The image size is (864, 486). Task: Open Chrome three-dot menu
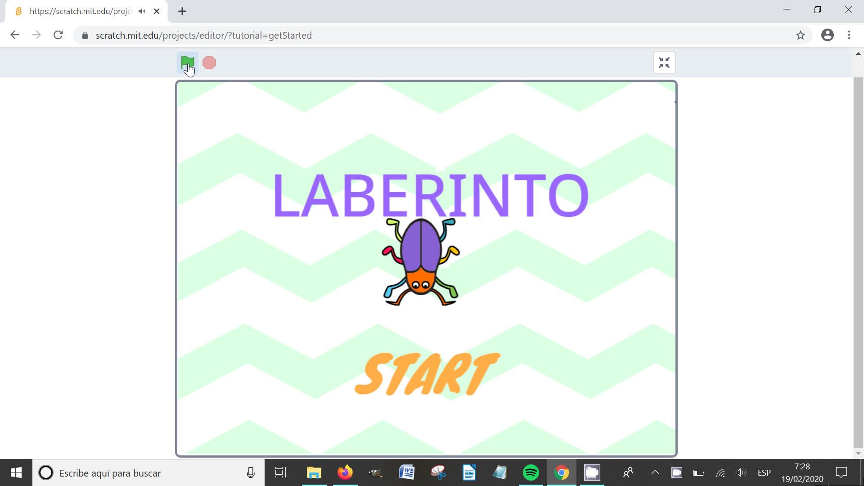pyautogui.click(x=849, y=35)
